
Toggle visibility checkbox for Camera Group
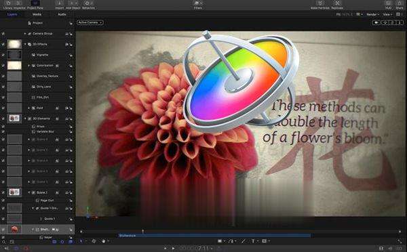pyautogui.click(x=3, y=34)
